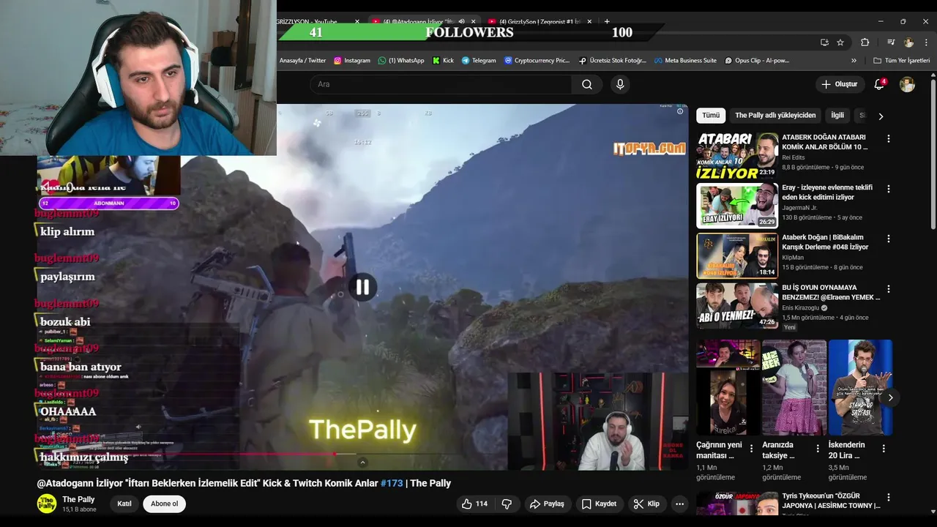The width and height of the screenshot is (937, 527).
Task: Like the video with thumbs up
Action: click(474, 504)
